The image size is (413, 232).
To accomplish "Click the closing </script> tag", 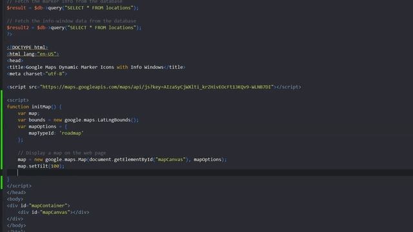I will pos(19,186).
